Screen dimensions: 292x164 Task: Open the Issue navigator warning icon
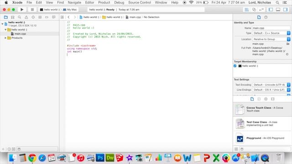26,17
